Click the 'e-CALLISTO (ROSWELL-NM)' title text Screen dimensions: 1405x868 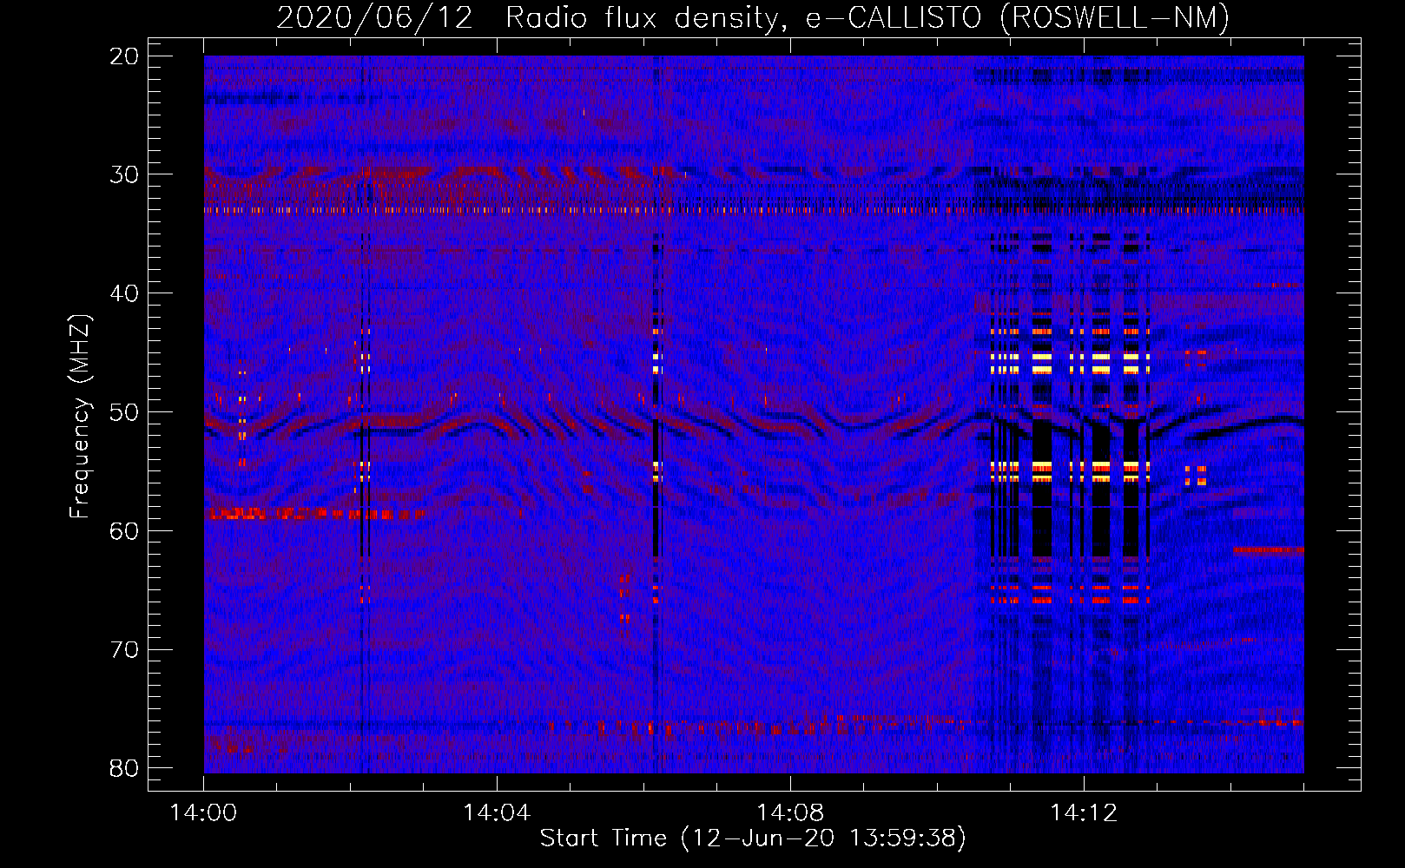1018,18
